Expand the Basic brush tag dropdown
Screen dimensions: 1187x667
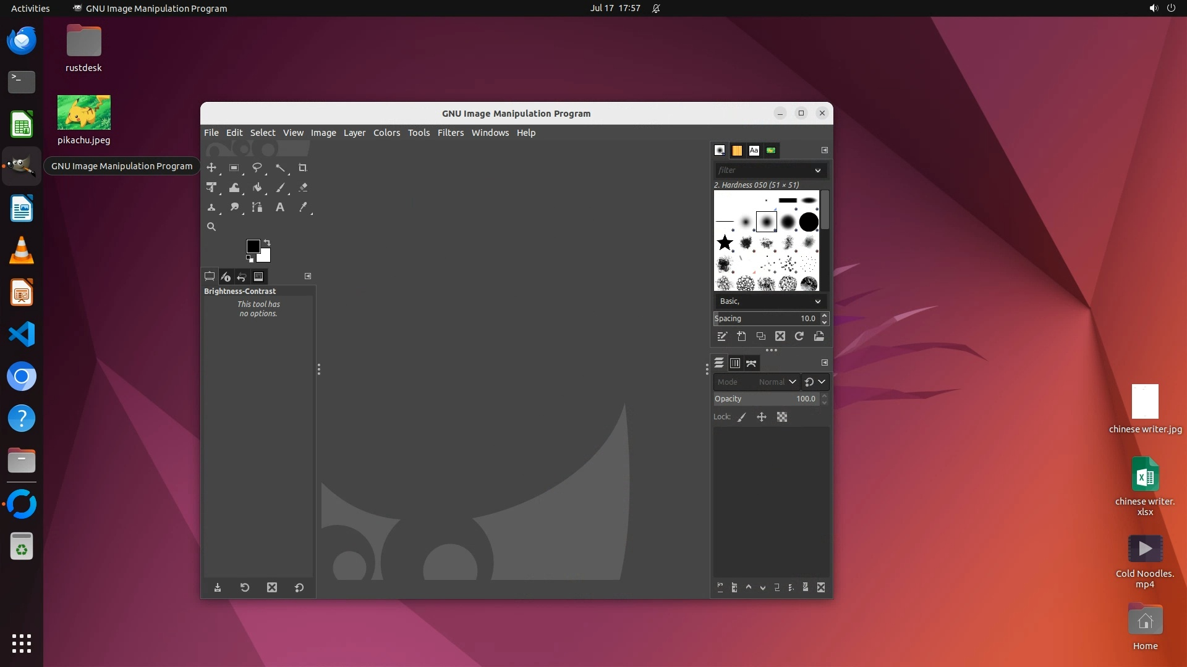pyautogui.click(x=817, y=301)
